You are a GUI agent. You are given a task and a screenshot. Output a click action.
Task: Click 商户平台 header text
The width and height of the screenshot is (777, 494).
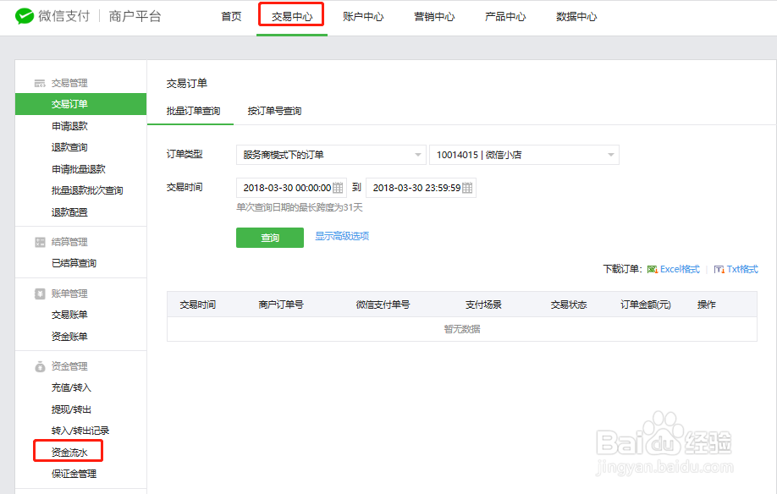135,16
